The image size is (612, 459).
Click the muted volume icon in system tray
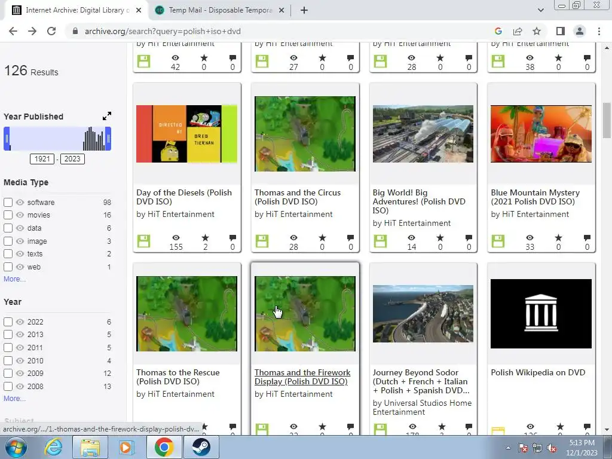[552, 448]
